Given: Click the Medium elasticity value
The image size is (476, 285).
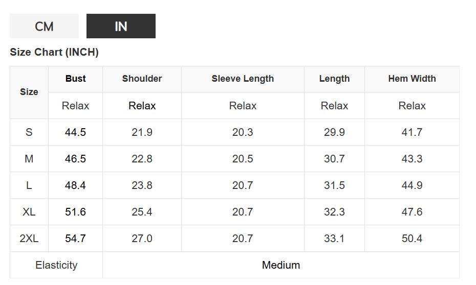Looking at the screenshot, I should tap(281, 265).
